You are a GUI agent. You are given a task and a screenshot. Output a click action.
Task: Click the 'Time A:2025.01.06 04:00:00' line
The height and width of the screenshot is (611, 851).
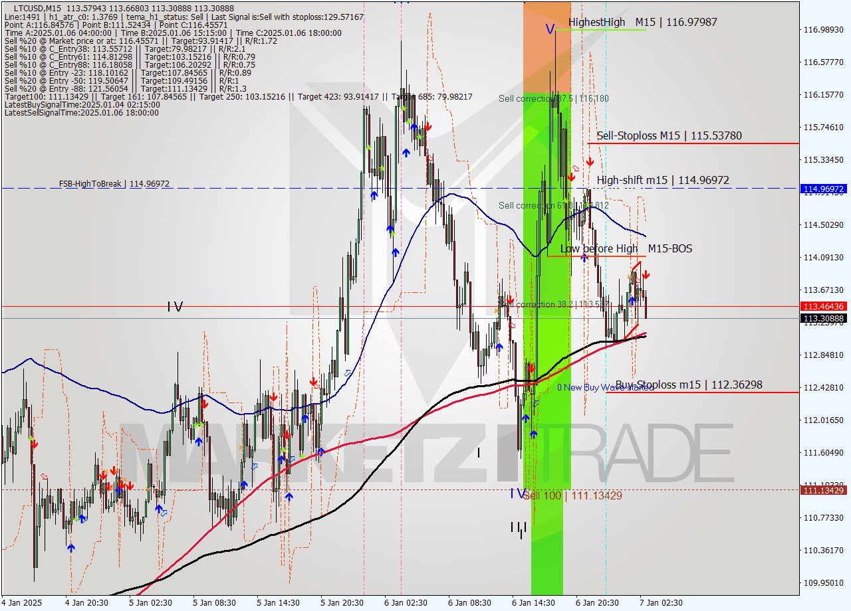pyautogui.click(x=173, y=33)
